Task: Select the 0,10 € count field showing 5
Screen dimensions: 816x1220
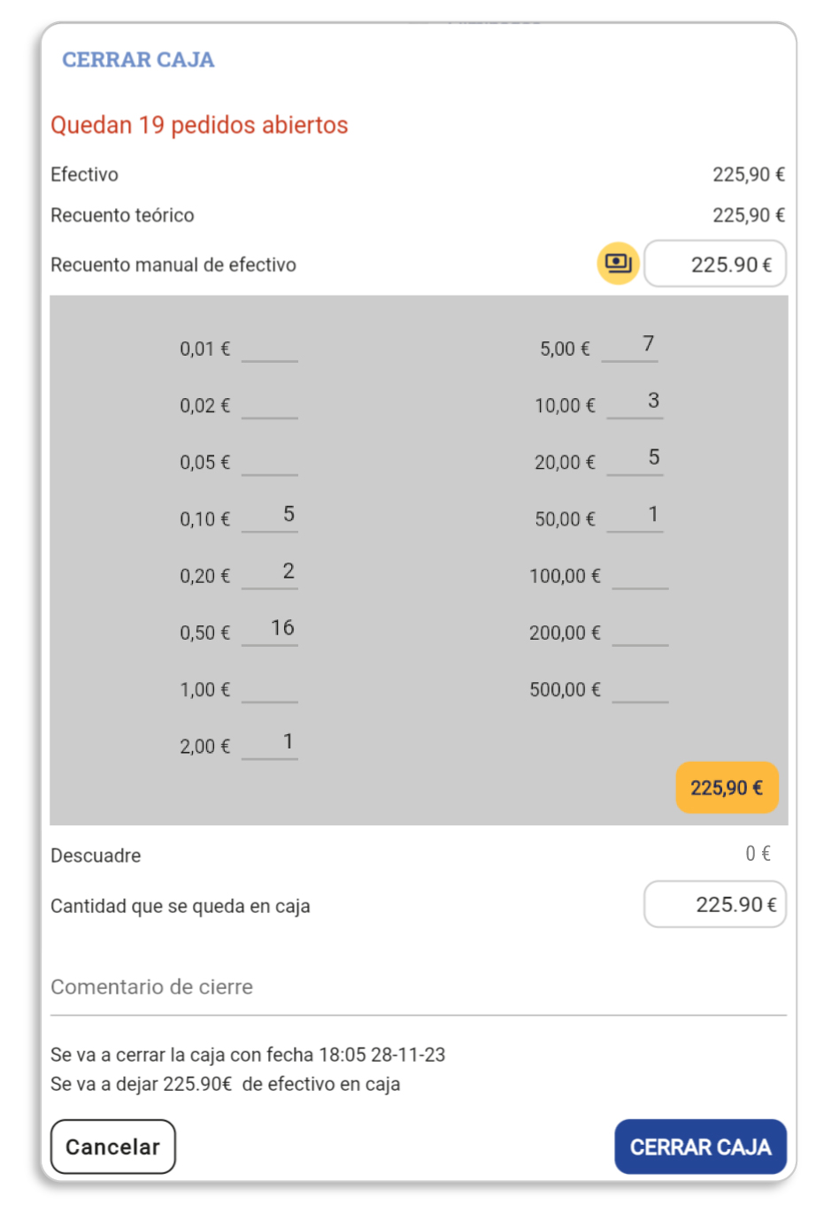Action: click(x=270, y=517)
